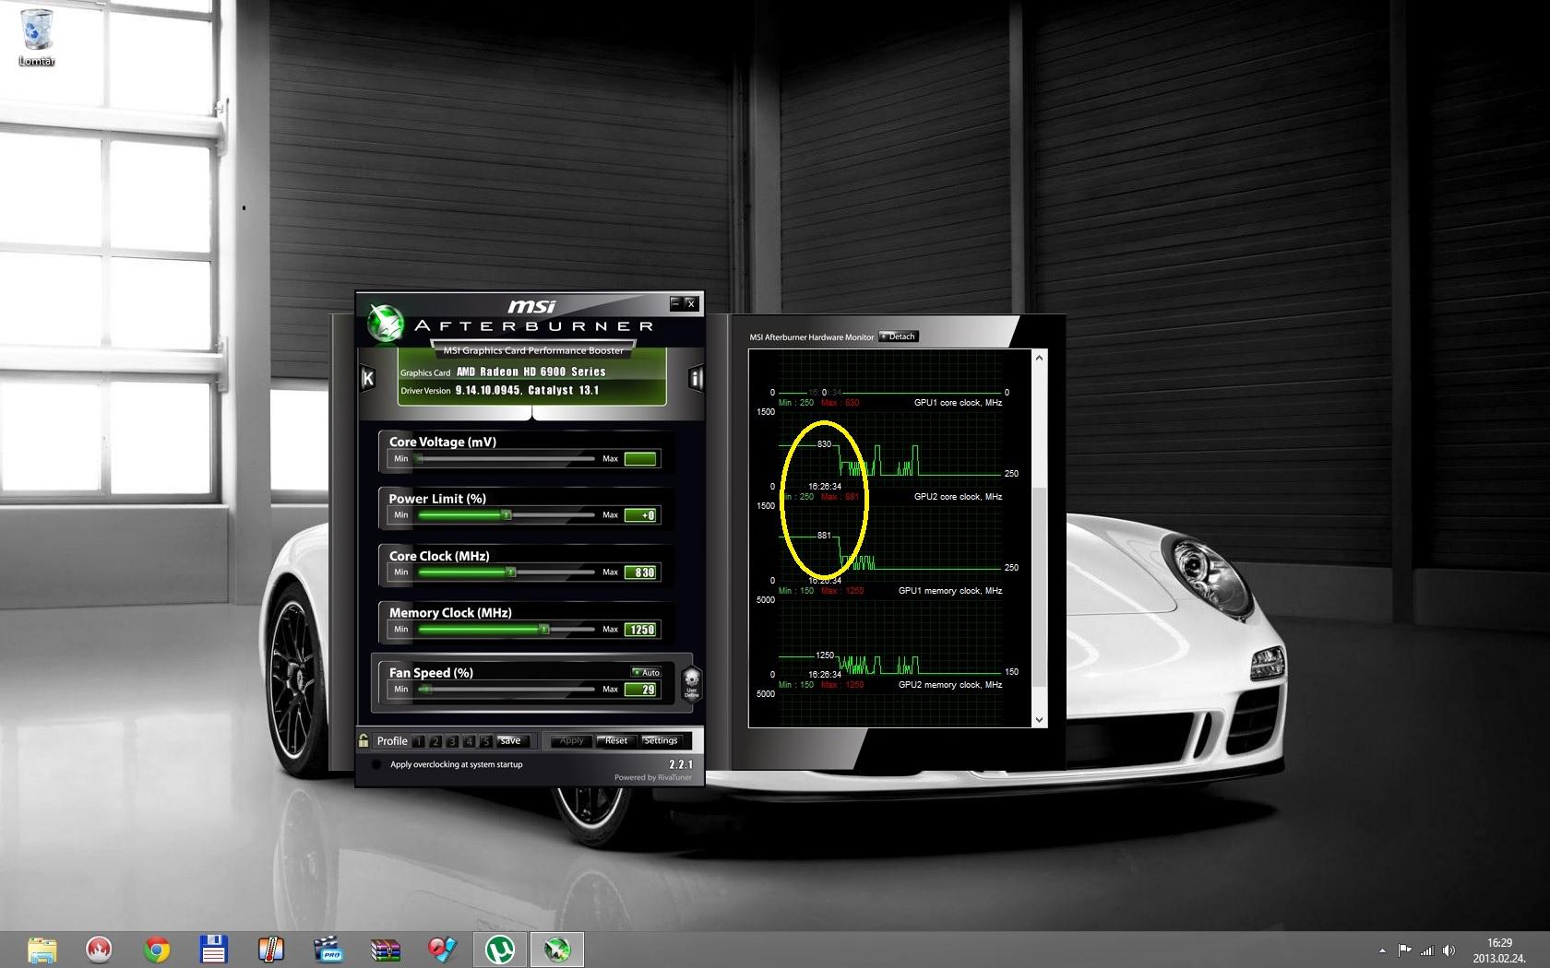Click the Power Limit slider handle
1550x968 pixels.
(506, 515)
